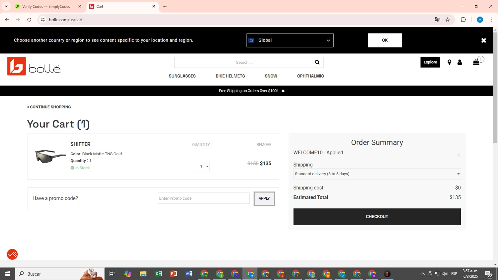Click the volume speaker tray icon
The width and height of the screenshot is (498, 280).
pyautogui.click(x=445, y=274)
